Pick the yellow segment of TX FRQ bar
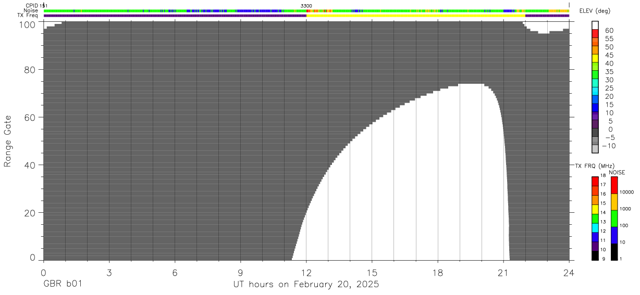The width and height of the screenshot is (640, 295). pos(595,209)
